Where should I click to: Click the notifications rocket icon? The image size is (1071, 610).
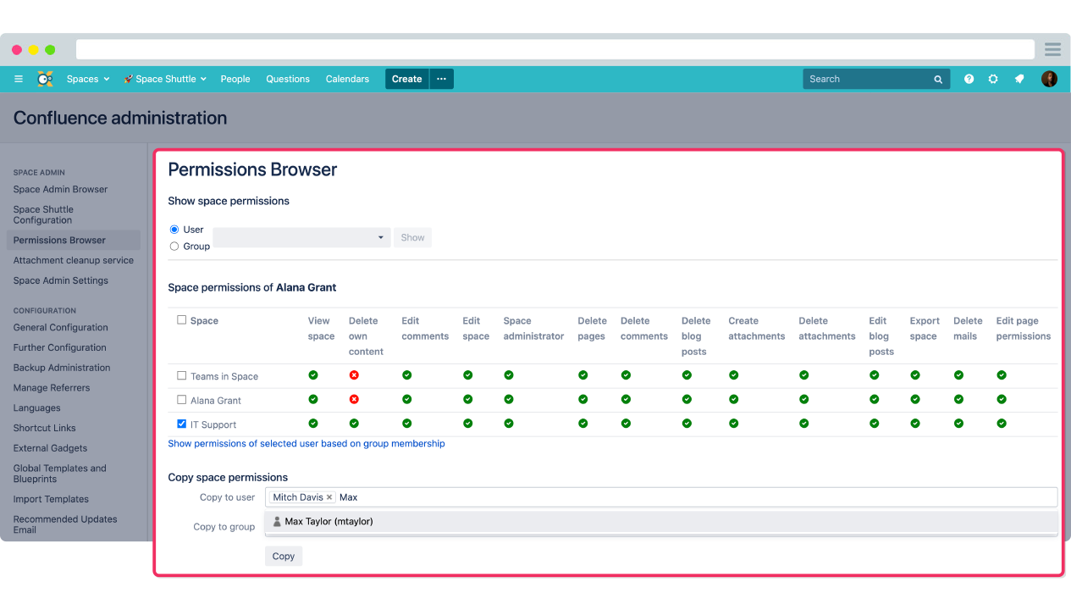pos(1019,79)
